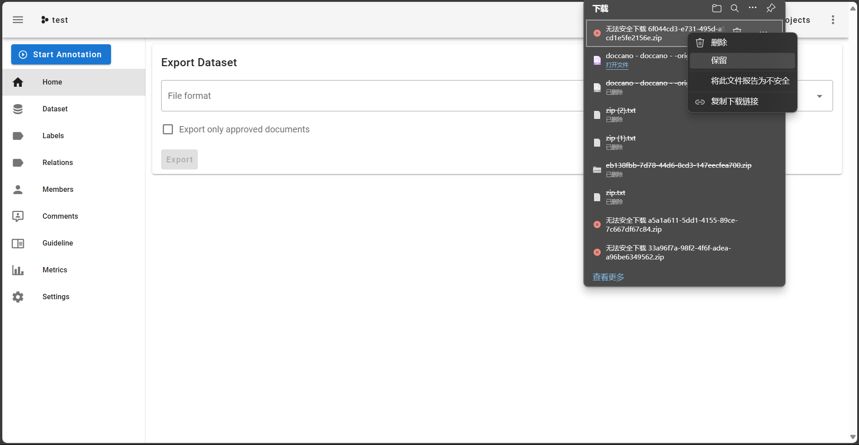The image size is (859, 445).
Task: Select 保留 in the context menu
Action: [x=742, y=60]
